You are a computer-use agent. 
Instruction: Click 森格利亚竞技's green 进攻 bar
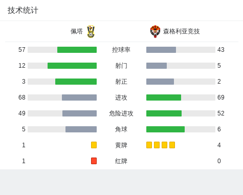tap(164, 98)
